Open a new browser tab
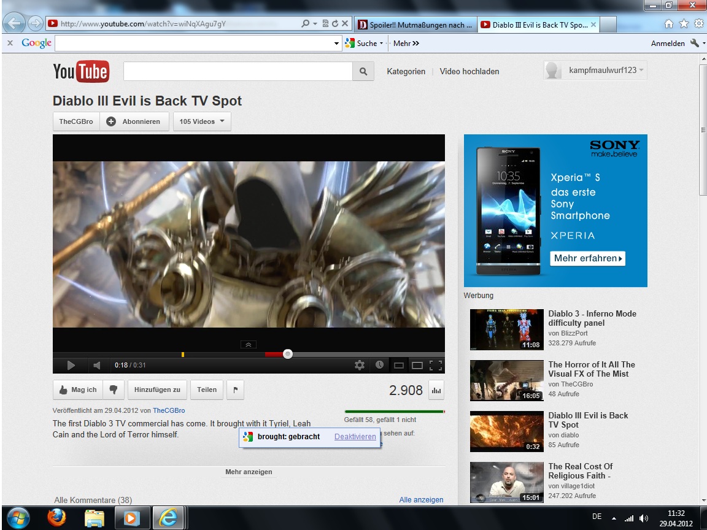Viewport: 707px width, 530px height. click(608, 25)
